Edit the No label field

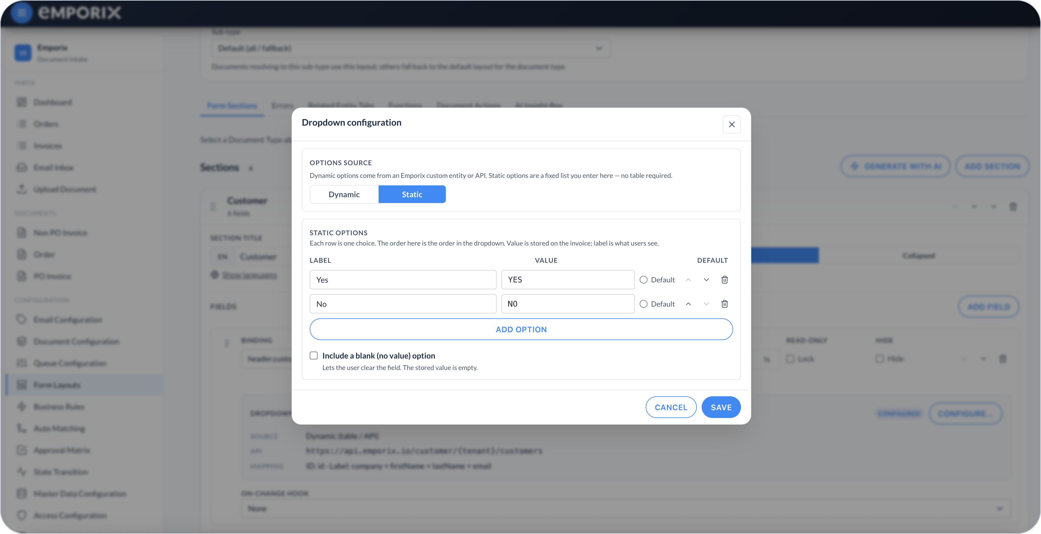[403, 304]
